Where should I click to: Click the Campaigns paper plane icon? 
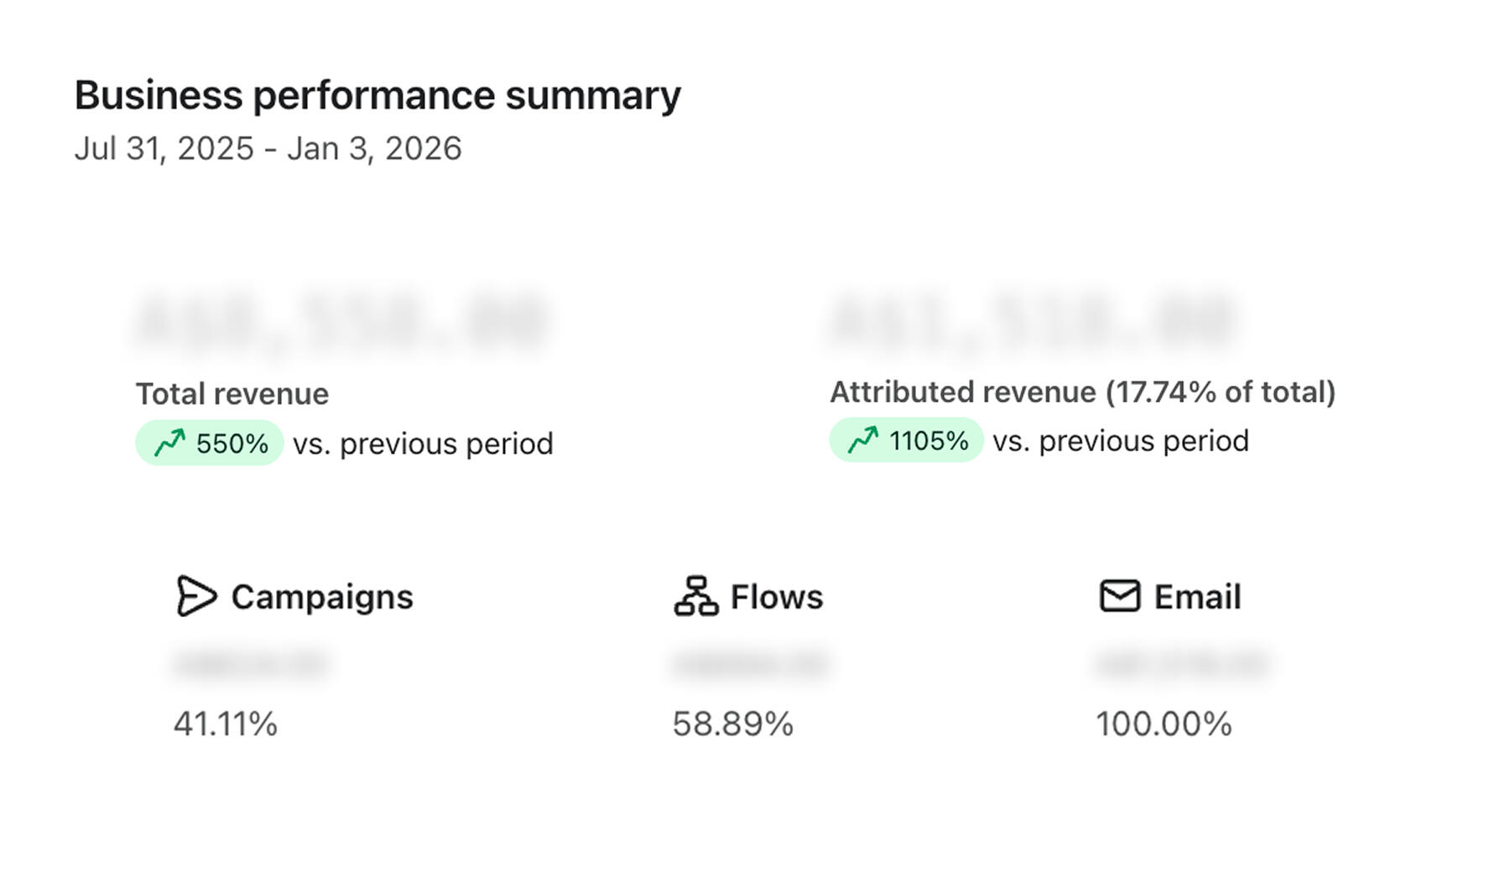(x=196, y=596)
